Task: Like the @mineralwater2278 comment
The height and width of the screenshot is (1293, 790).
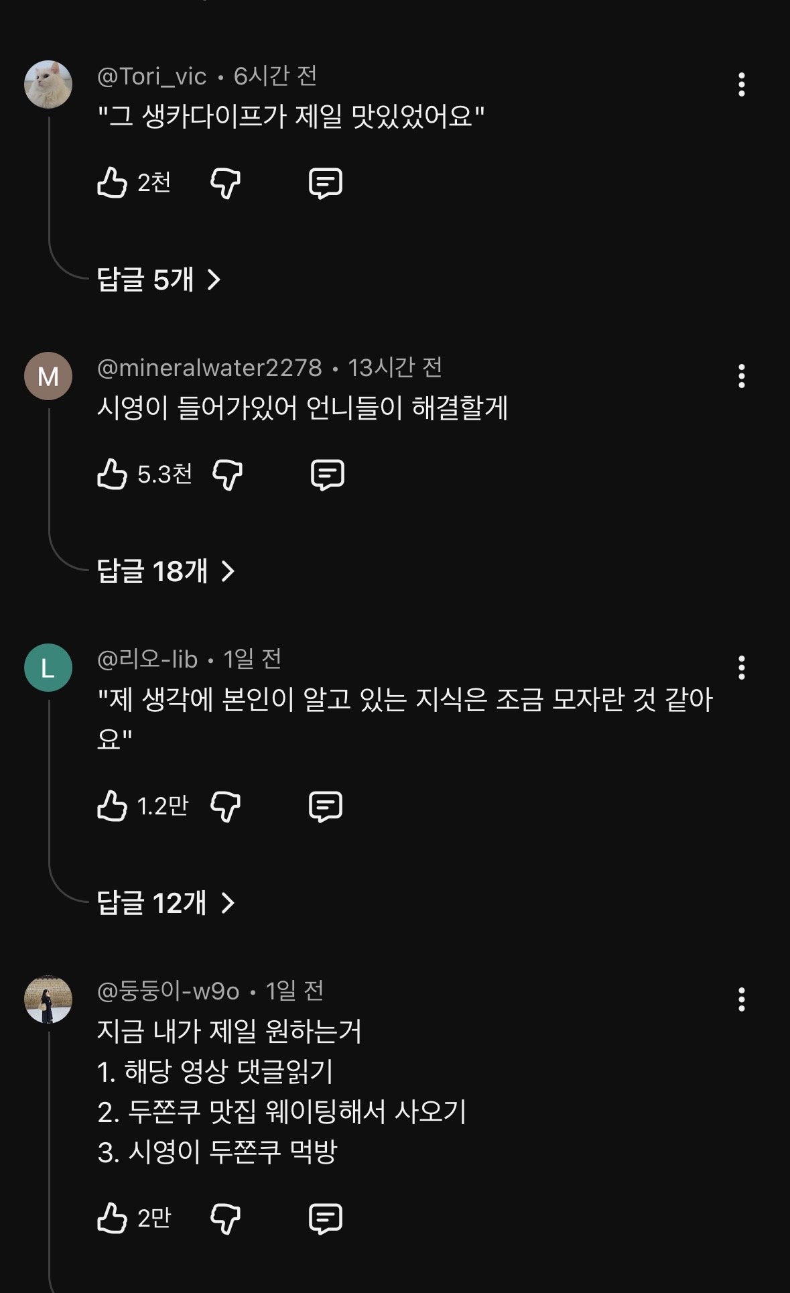Action: tap(112, 475)
